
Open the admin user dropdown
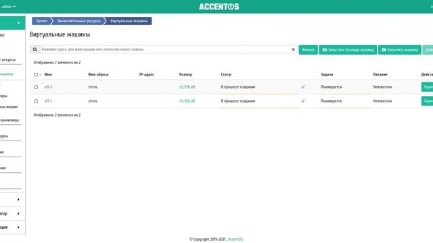(x=8, y=6)
